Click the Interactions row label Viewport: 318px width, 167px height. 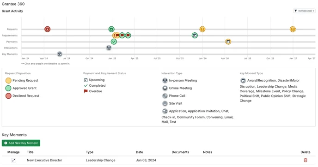(x=11, y=48)
